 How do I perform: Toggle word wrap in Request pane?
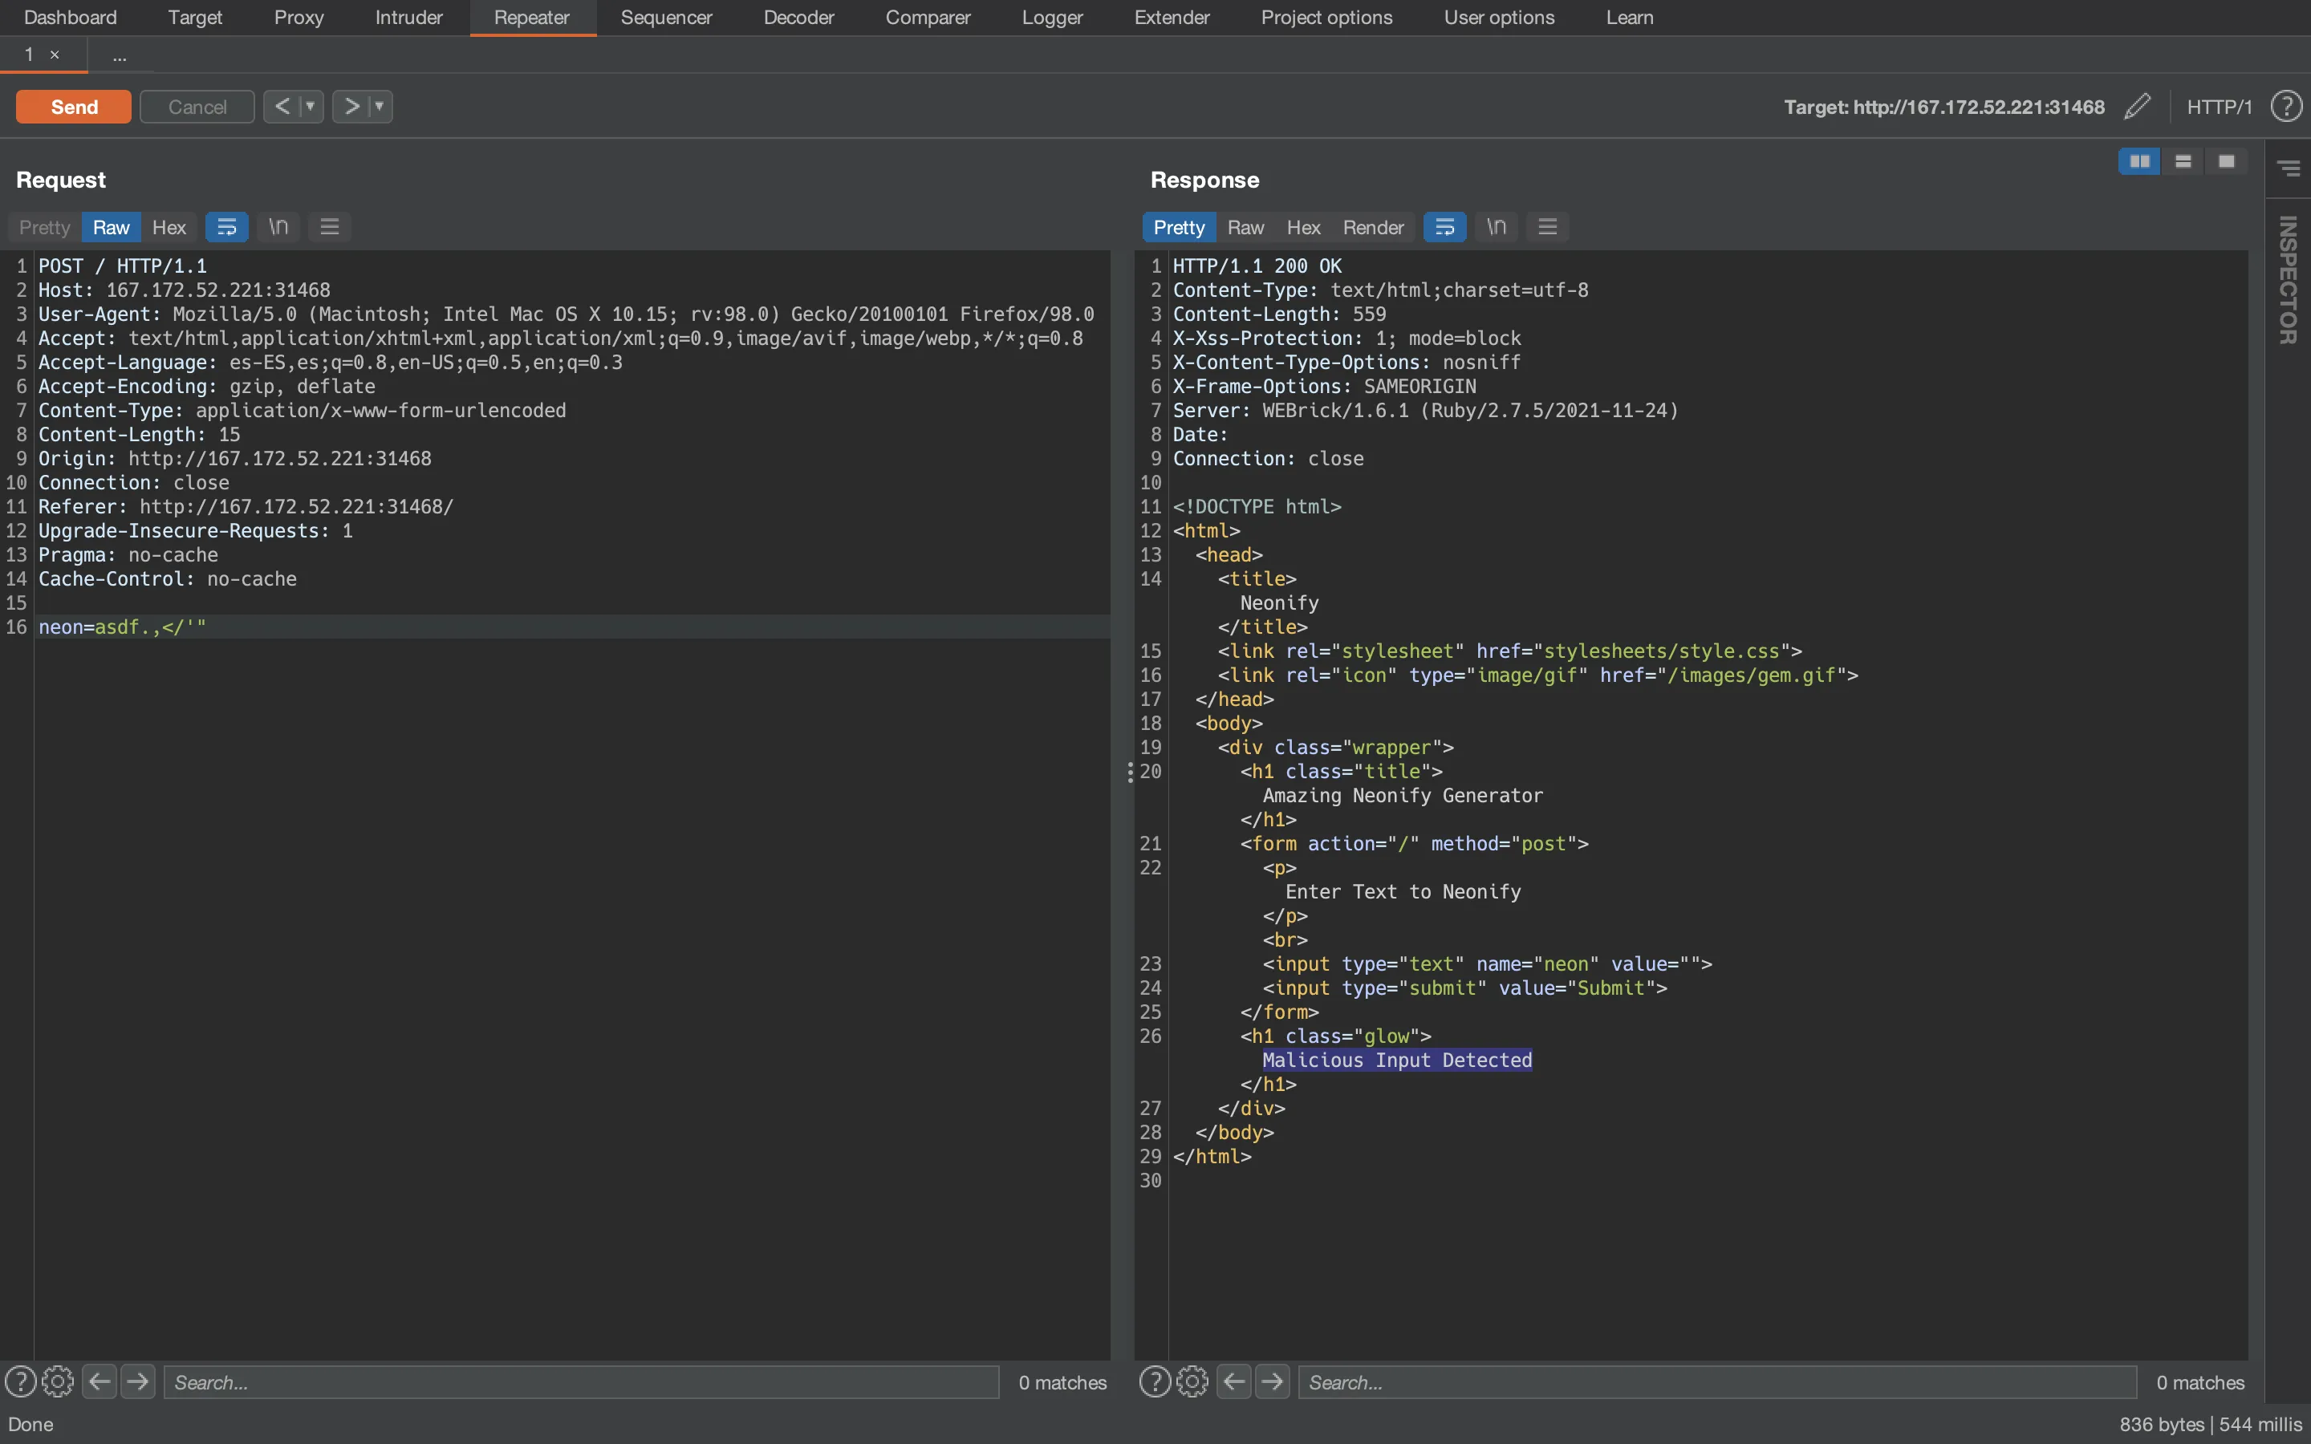tap(226, 227)
